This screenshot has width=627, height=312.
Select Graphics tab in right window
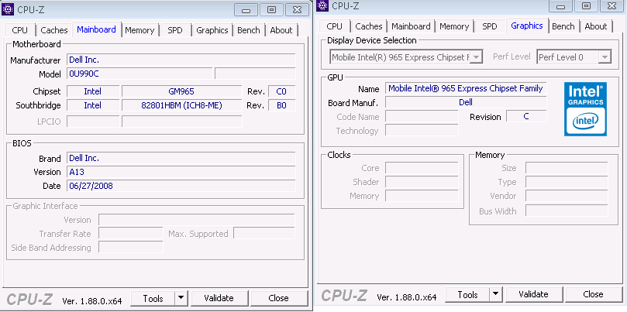[x=527, y=26]
